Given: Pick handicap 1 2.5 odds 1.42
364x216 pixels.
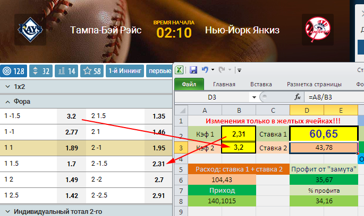Looking at the screenshot, I should click(x=71, y=196).
